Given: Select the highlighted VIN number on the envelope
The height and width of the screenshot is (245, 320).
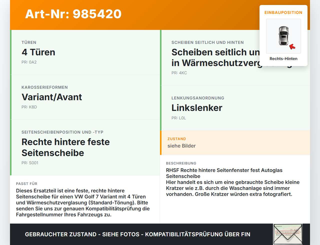Looking at the screenshot, I should pos(287,232).
